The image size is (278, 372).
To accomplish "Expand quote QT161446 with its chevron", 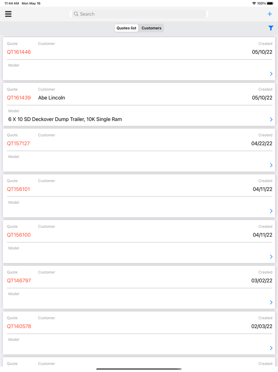I will point(271,74).
